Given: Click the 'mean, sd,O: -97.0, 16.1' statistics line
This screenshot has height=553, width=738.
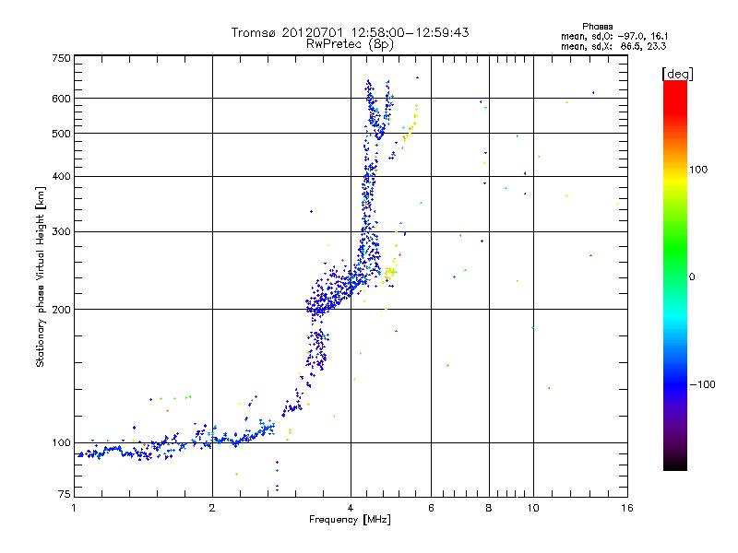Looking at the screenshot, I should [614, 36].
